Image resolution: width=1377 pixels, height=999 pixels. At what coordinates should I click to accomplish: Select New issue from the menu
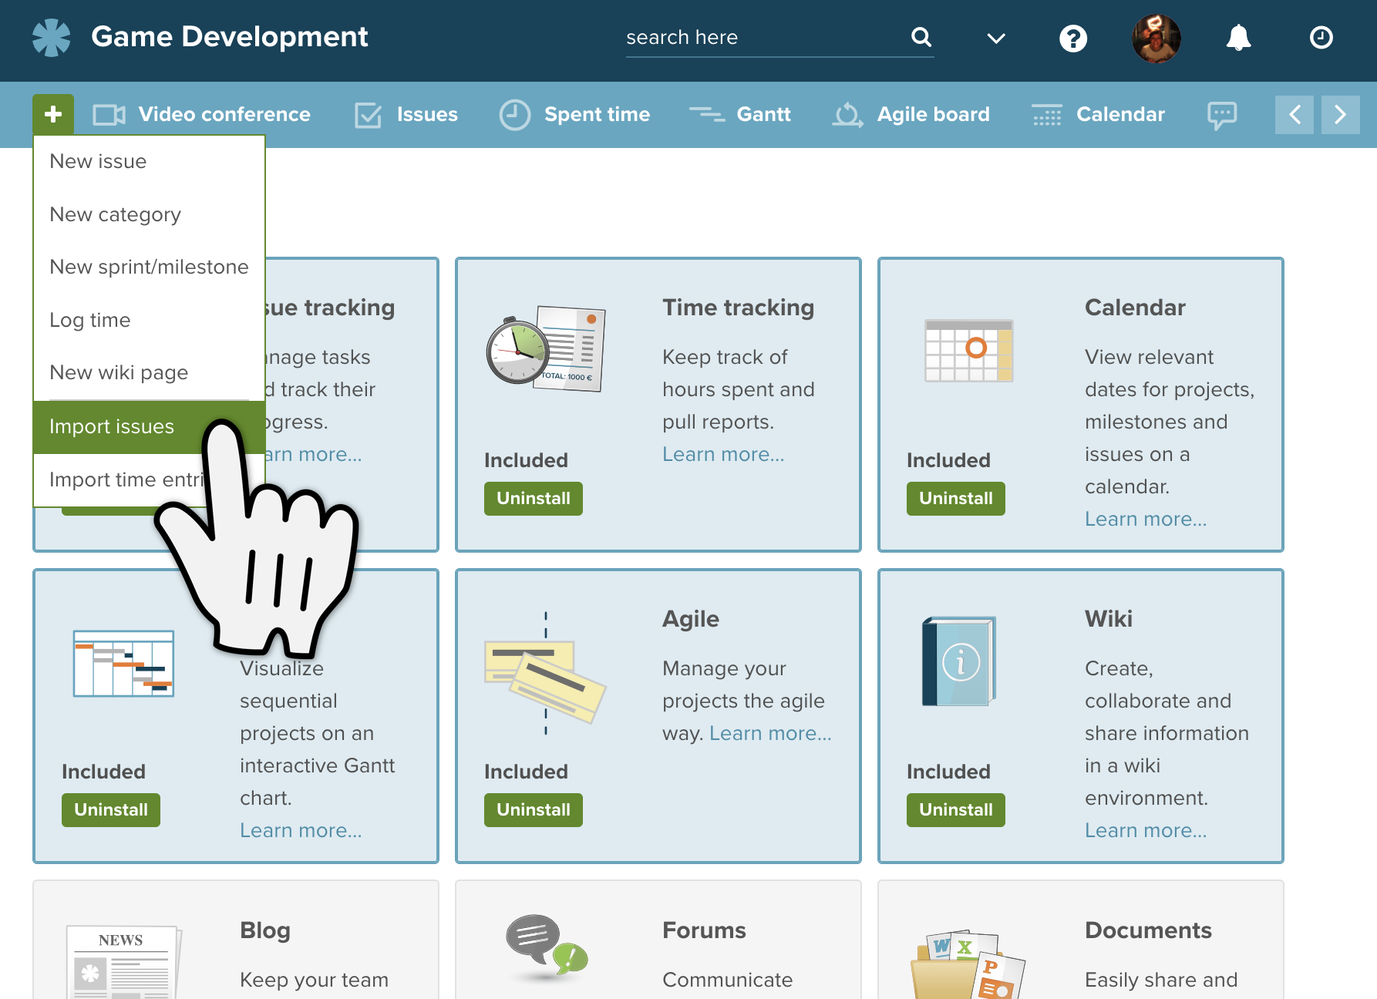(x=150, y=161)
